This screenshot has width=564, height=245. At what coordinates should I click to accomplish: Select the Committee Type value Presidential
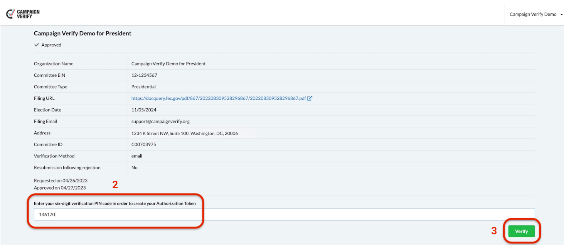pos(143,87)
